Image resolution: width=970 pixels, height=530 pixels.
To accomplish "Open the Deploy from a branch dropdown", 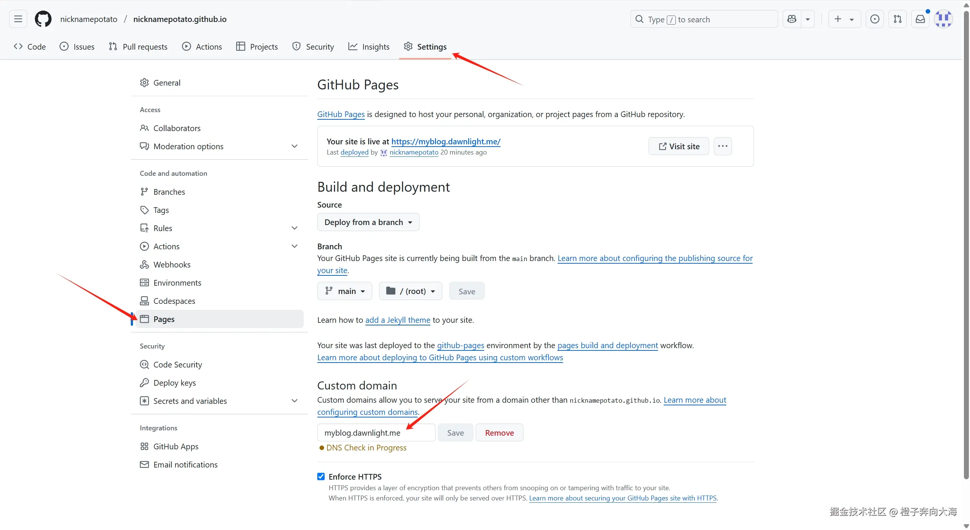I will [368, 222].
